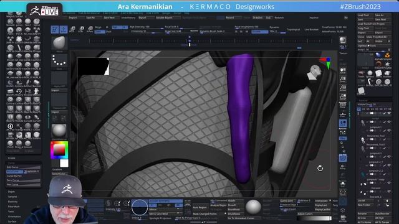
Task: Click Mirror And Weld button
Action: (x=165, y=214)
